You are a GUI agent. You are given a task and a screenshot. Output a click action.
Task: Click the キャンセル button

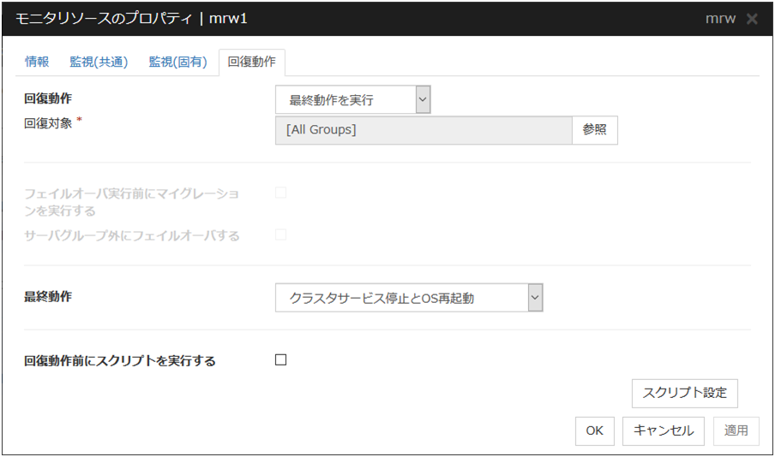point(664,430)
